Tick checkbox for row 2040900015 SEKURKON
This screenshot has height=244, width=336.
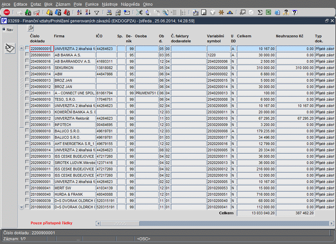pos(27,67)
